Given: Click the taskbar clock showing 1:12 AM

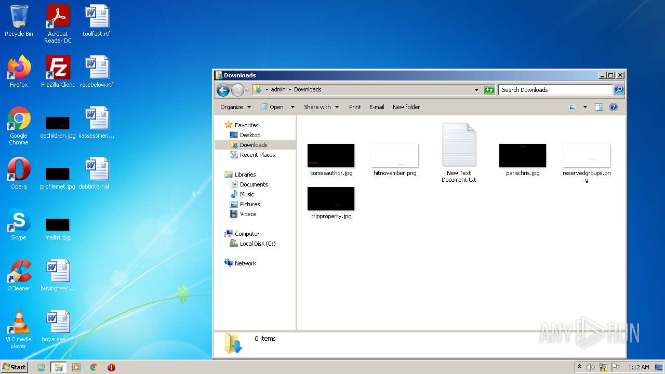Looking at the screenshot, I should pos(639,367).
